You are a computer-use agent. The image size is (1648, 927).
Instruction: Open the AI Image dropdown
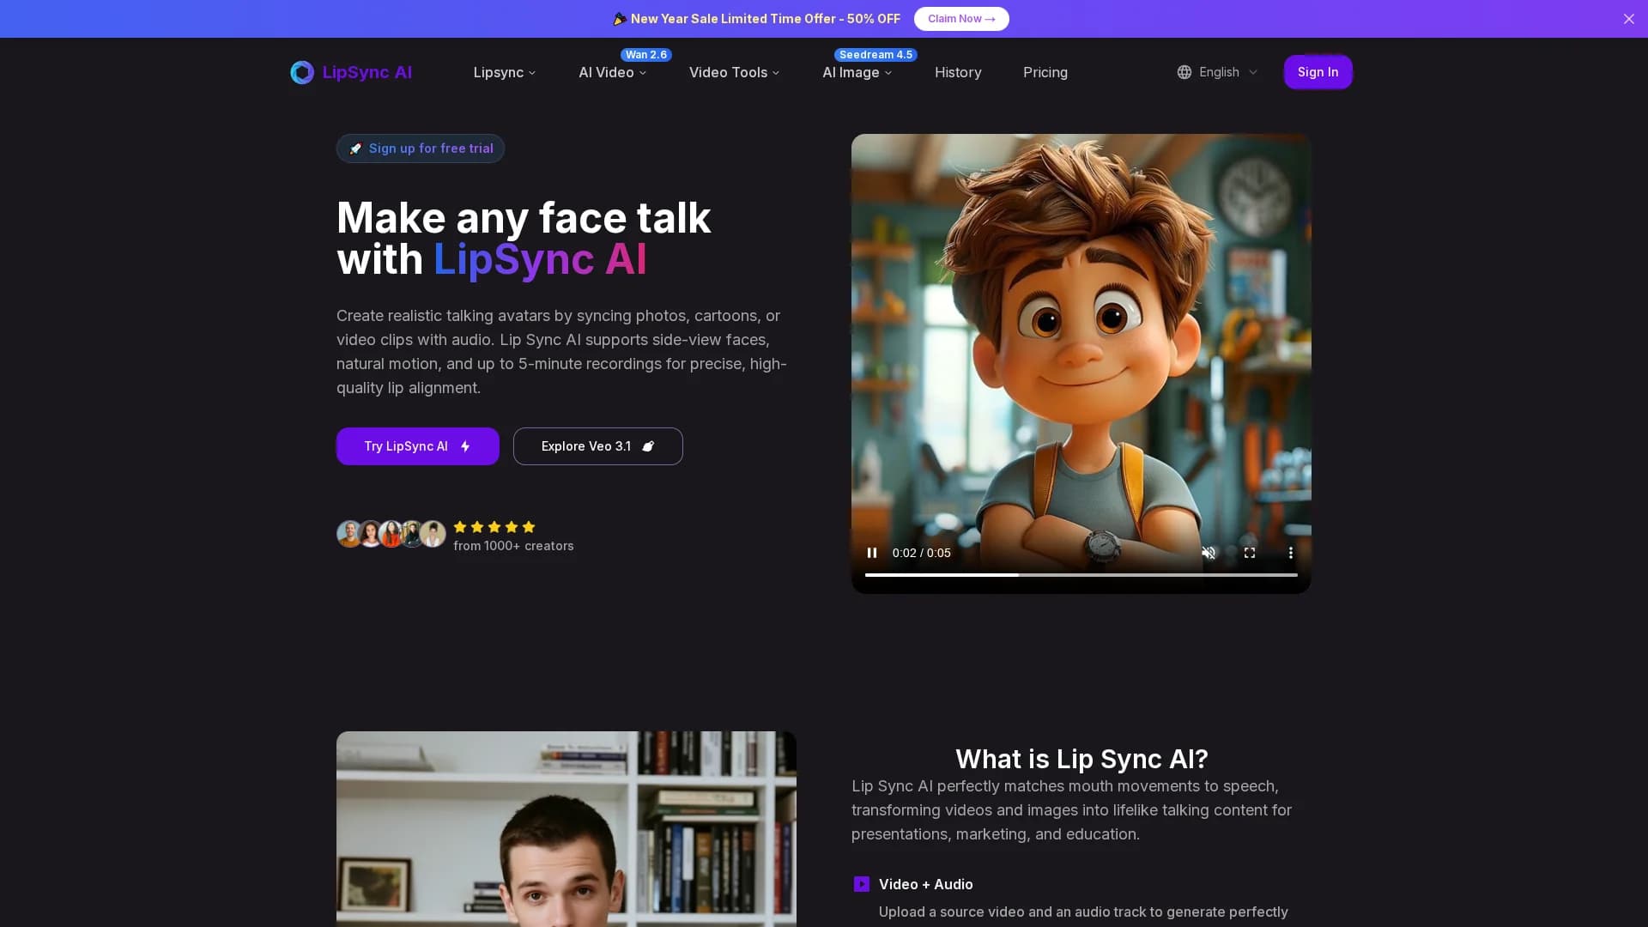(x=857, y=73)
